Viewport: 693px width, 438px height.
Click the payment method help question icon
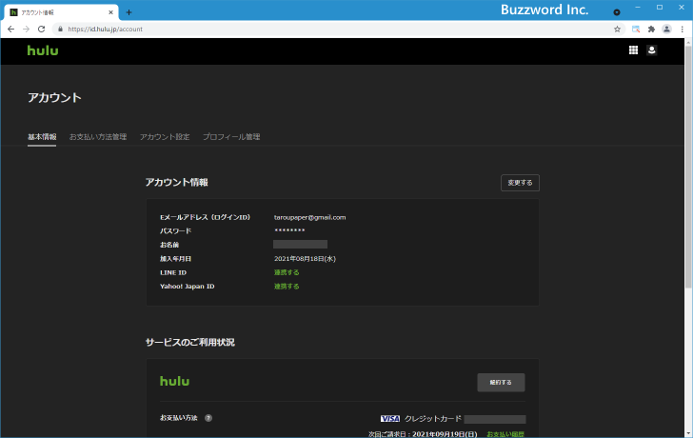click(x=208, y=418)
